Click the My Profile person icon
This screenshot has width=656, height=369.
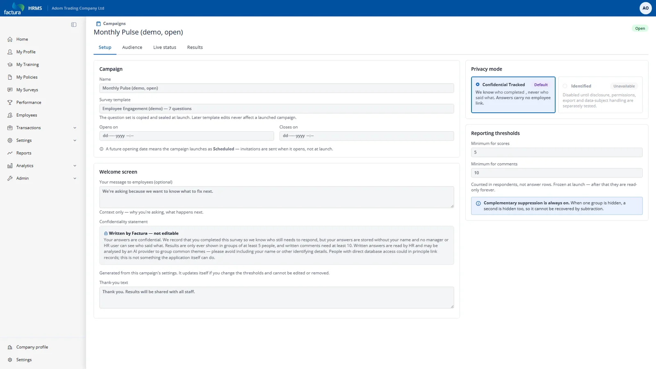pyautogui.click(x=10, y=52)
